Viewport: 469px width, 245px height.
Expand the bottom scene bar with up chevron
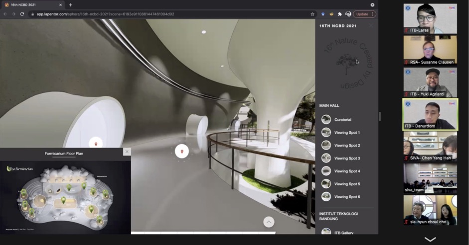(269, 222)
